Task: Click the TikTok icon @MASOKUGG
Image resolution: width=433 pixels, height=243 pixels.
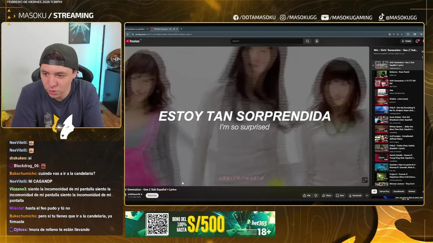Action: (381, 17)
